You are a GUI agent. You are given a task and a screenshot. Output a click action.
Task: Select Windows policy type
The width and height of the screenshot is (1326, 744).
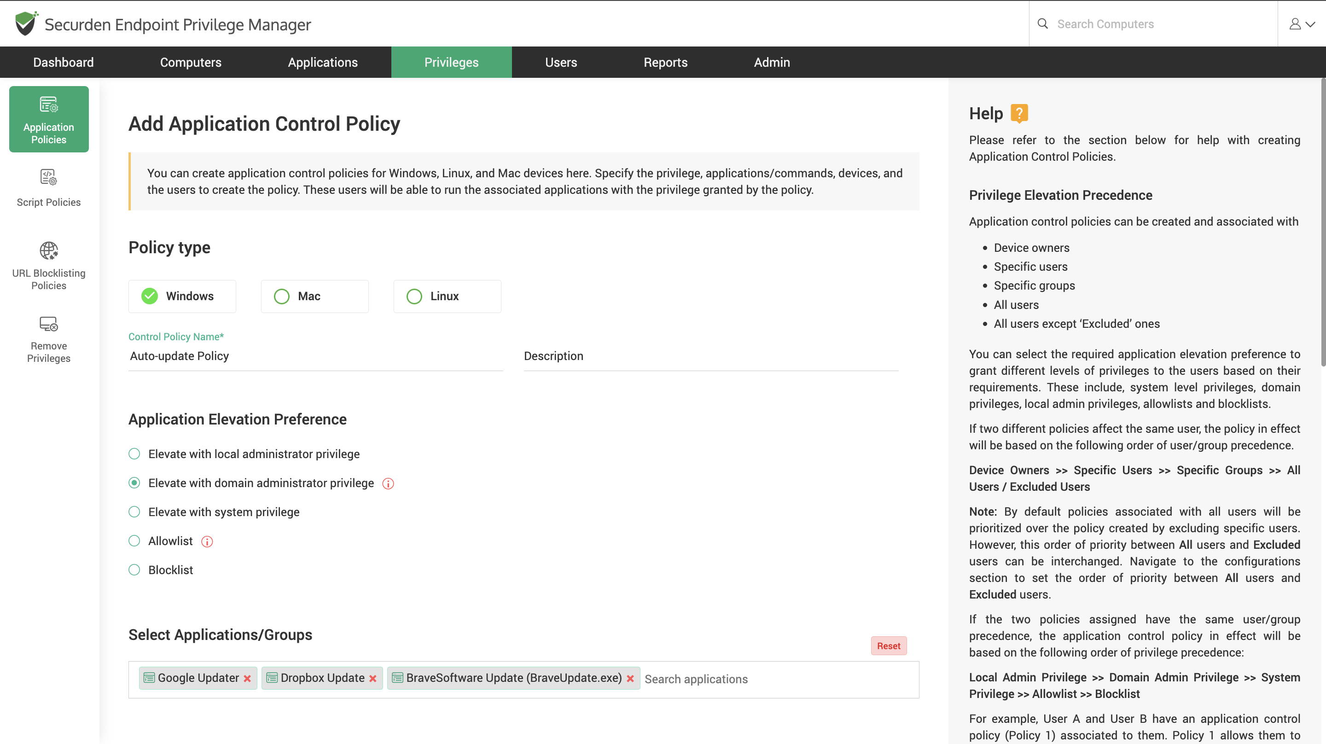(x=182, y=296)
